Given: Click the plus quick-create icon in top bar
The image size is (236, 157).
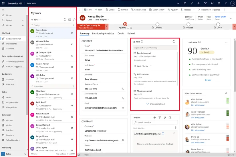Looking at the screenshot, I should (199, 3).
